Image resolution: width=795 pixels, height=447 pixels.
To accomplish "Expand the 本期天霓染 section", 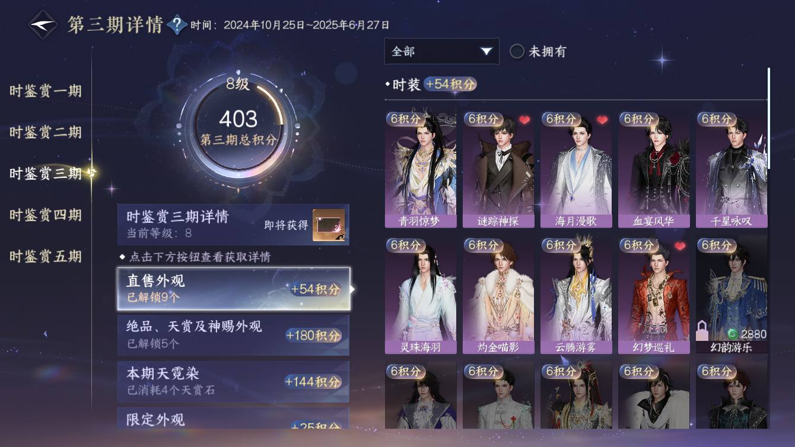I will pos(233,381).
